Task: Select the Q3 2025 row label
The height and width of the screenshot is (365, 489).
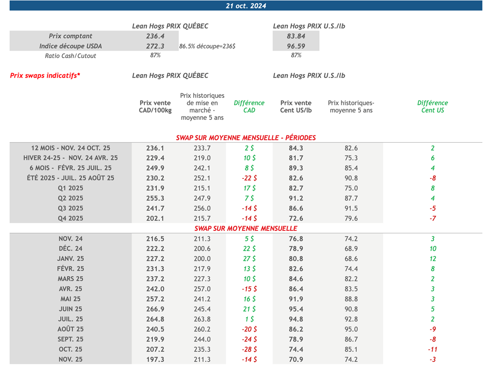Action: click(71, 208)
